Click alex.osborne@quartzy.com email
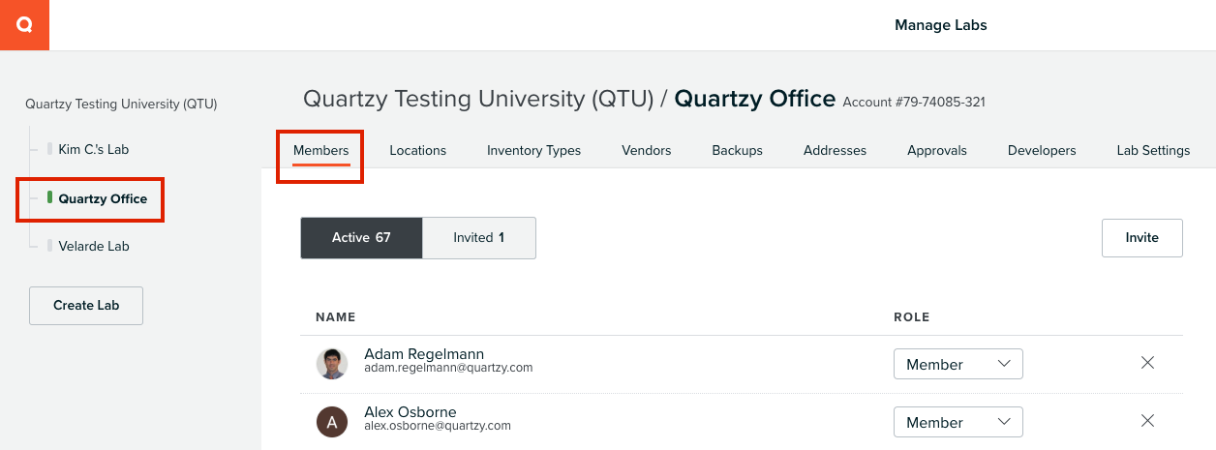 point(438,426)
